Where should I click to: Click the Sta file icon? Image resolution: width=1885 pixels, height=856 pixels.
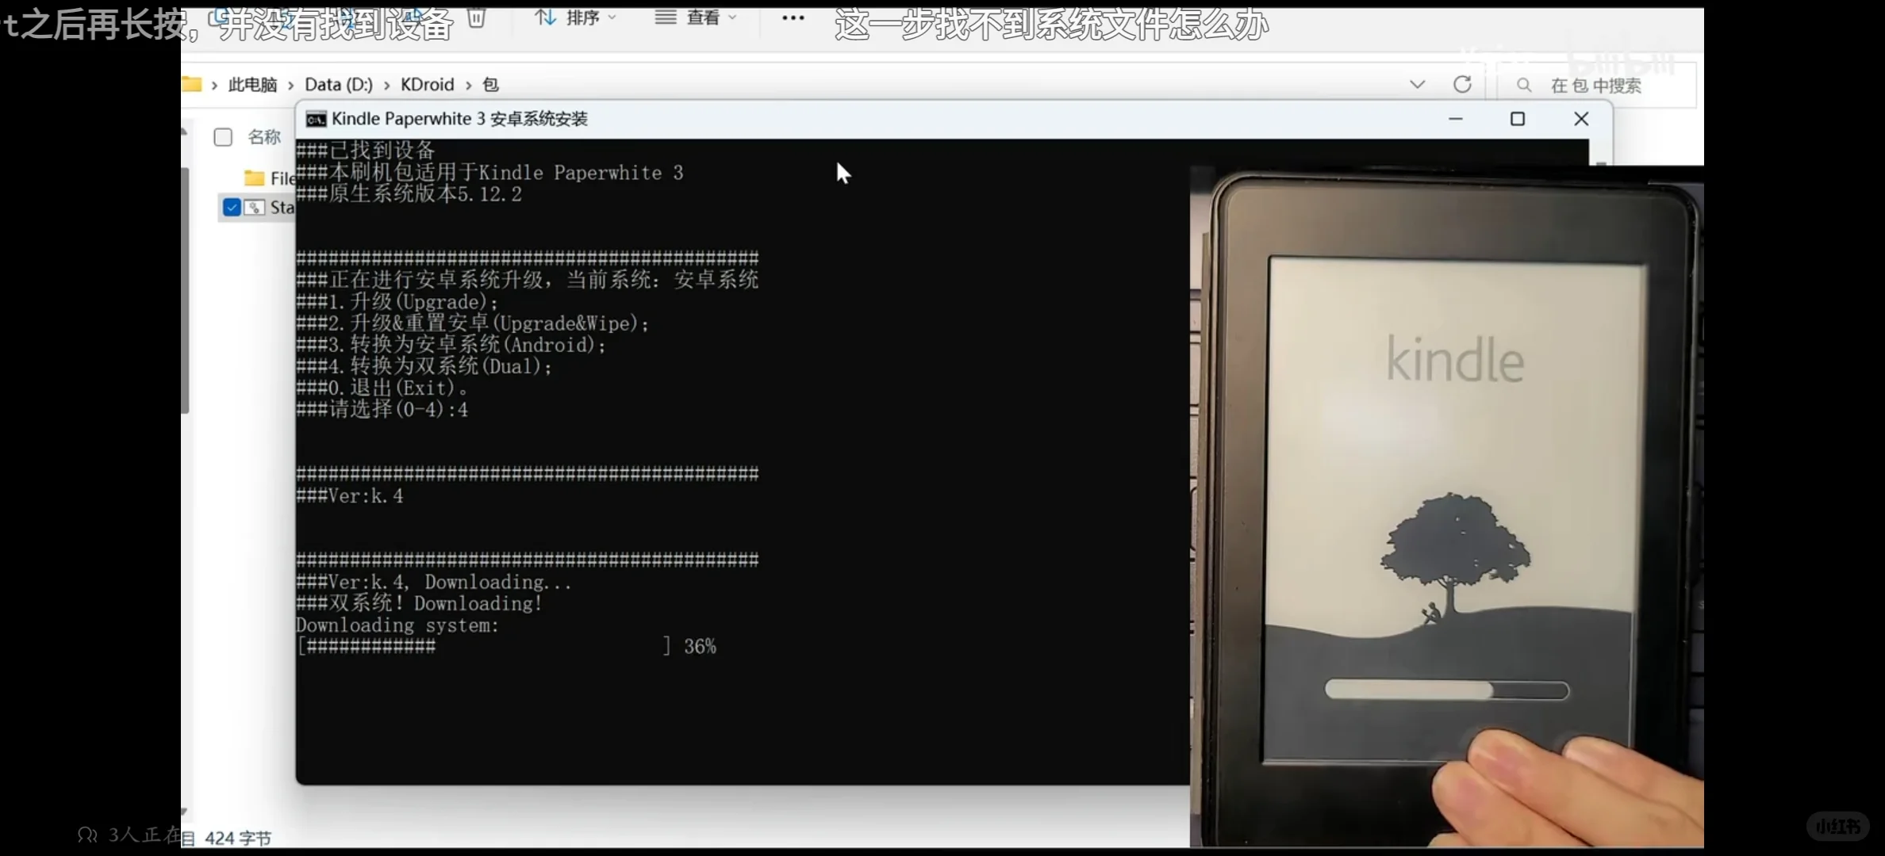254,208
